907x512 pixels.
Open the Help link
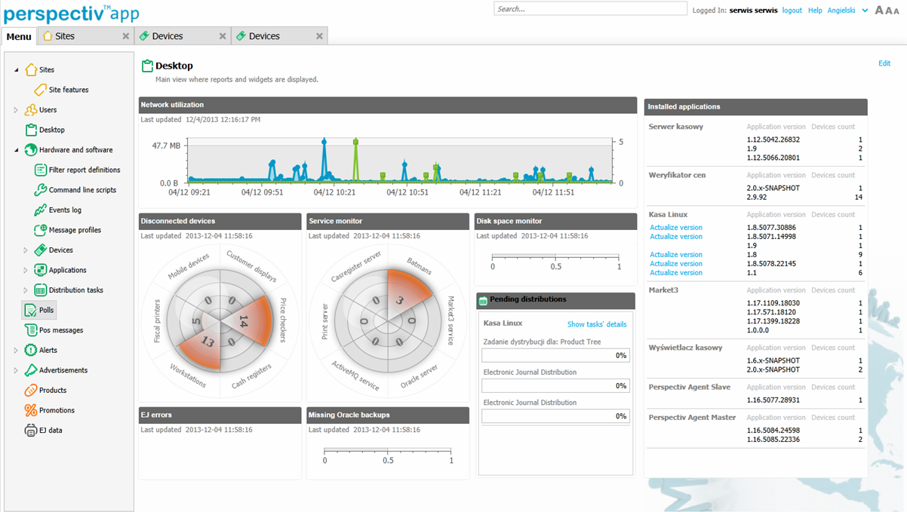pyautogui.click(x=815, y=11)
